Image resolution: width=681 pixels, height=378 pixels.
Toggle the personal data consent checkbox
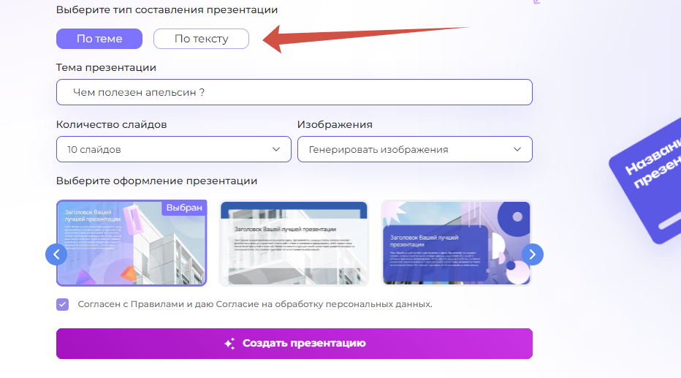(63, 304)
